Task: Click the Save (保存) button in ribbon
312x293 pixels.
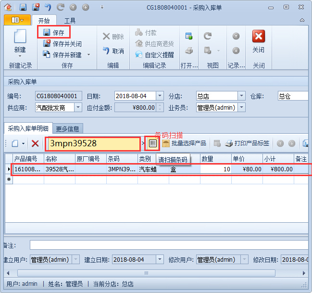Action: 54,33
